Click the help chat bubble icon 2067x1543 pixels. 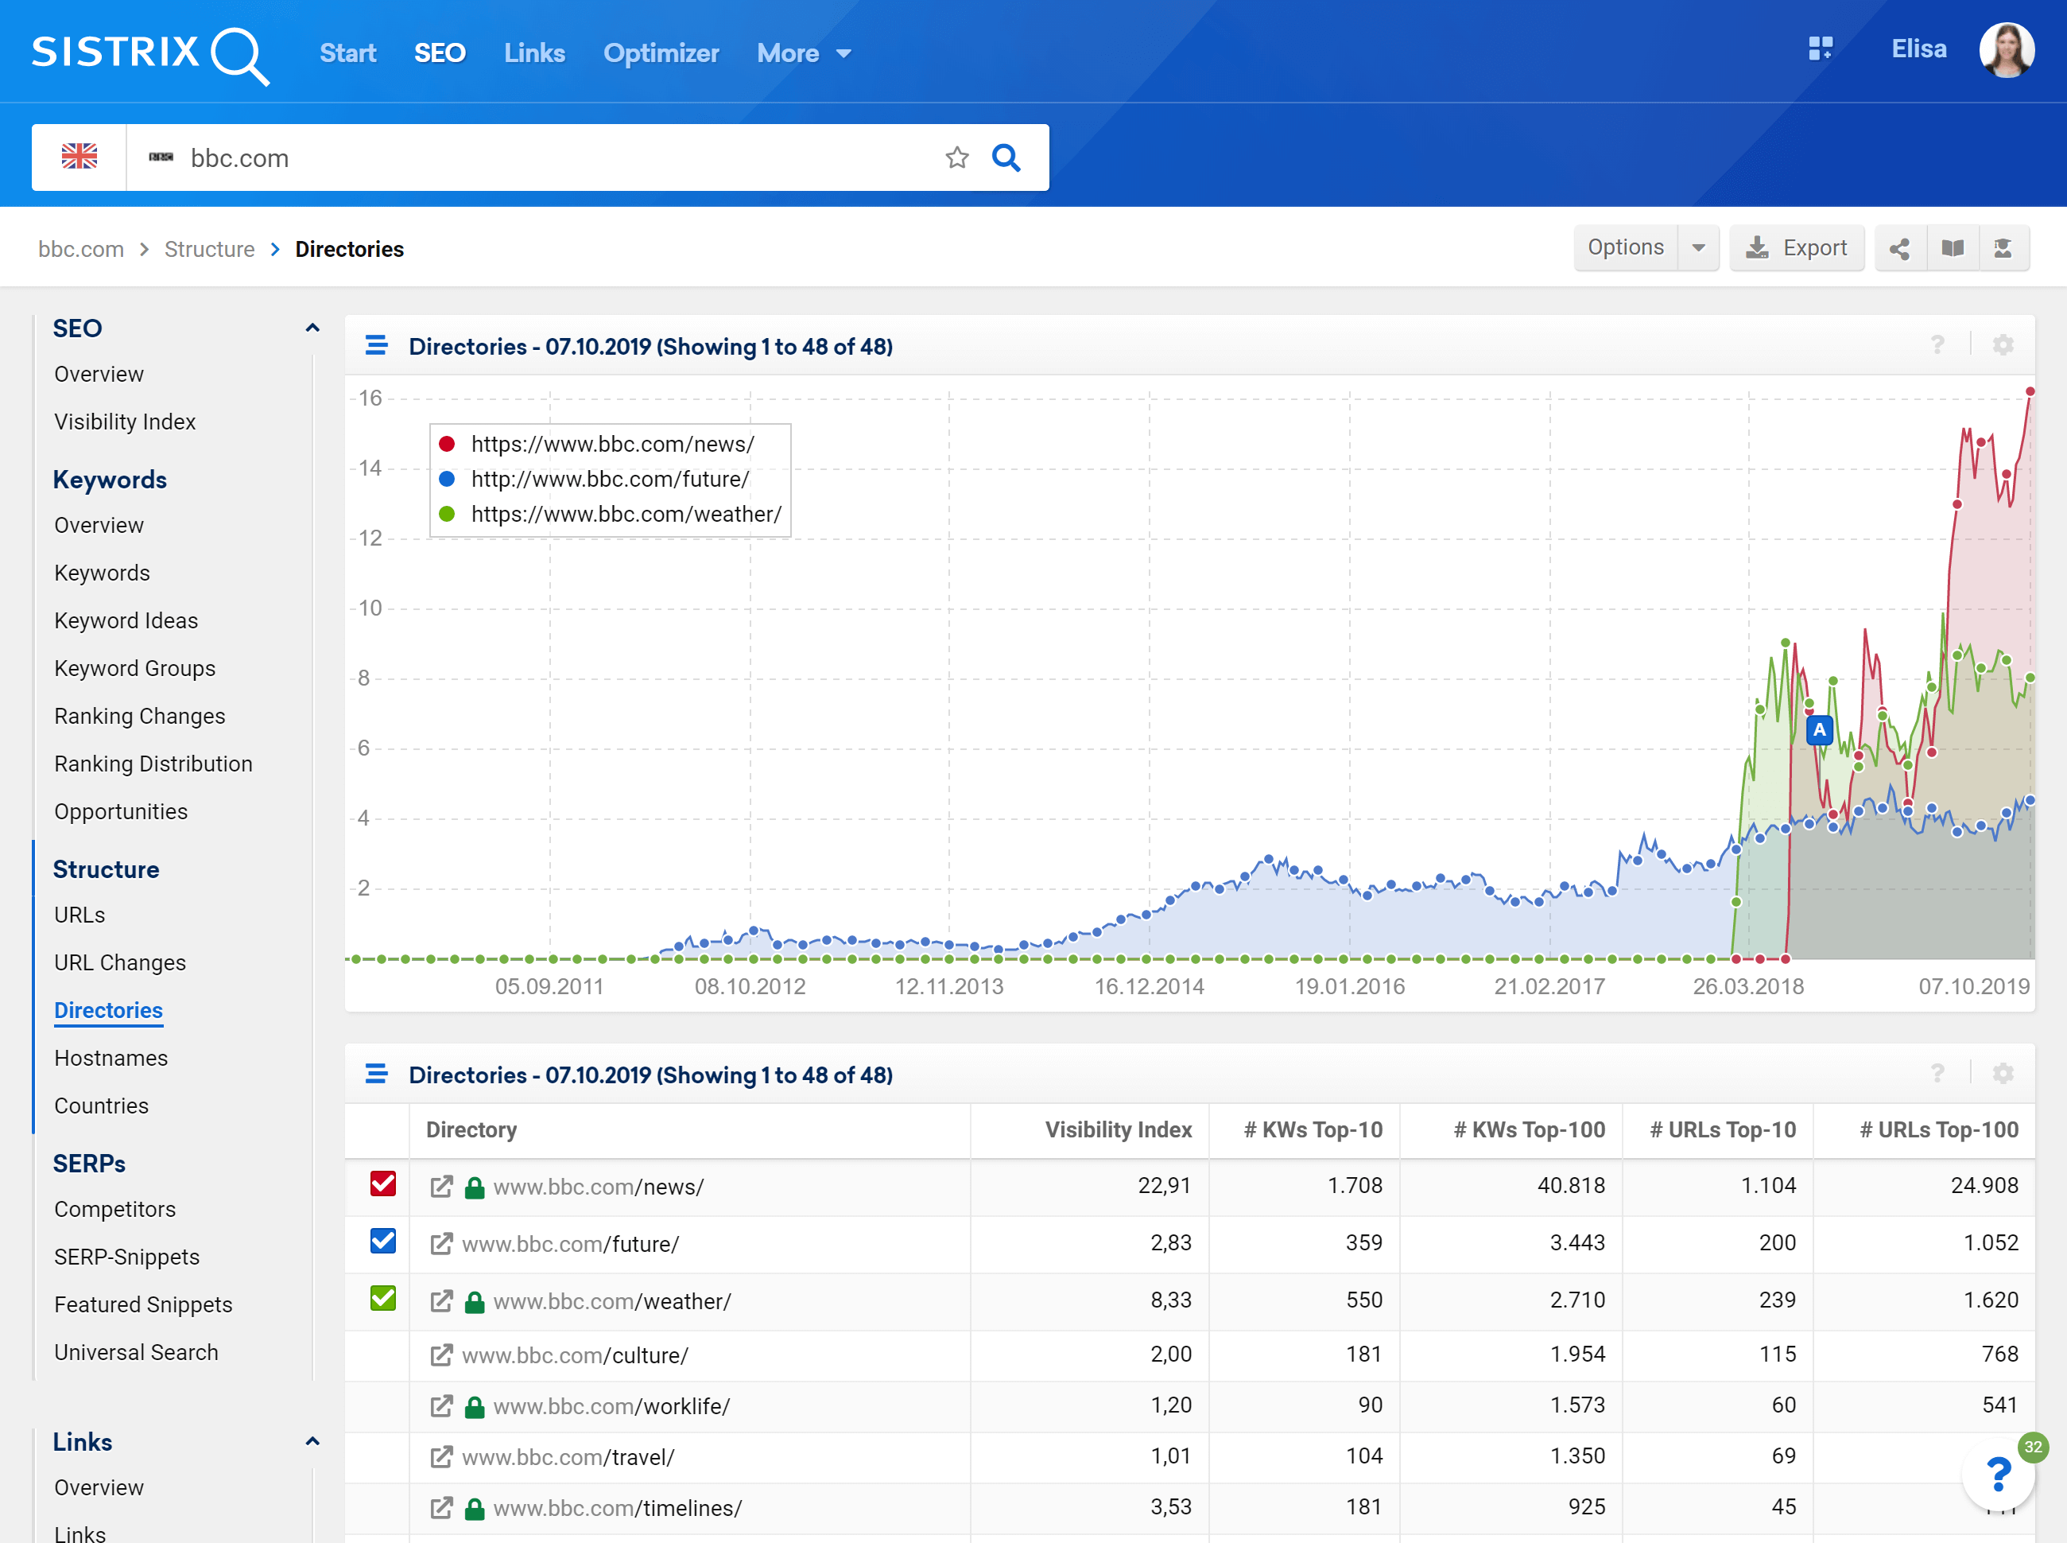[x=1998, y=1475]
